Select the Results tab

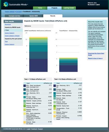click(x=53, y=16)
